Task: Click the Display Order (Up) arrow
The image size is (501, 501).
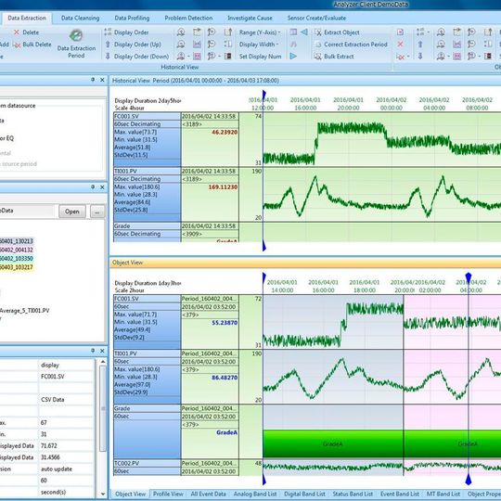Action: (108, 45)
